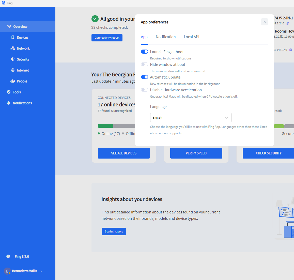Switch to the Notification tab
The width and height of the screenshot is (294, 280).
[x=166, y=37]
